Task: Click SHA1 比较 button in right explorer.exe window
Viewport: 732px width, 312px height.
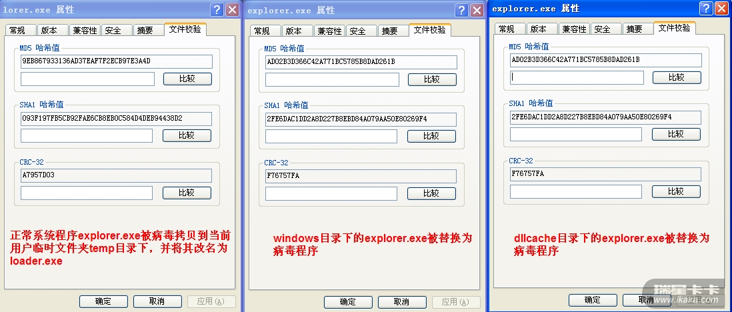Action: click(676, 135)
